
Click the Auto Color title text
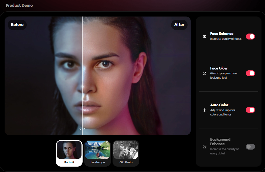[219, 105]
